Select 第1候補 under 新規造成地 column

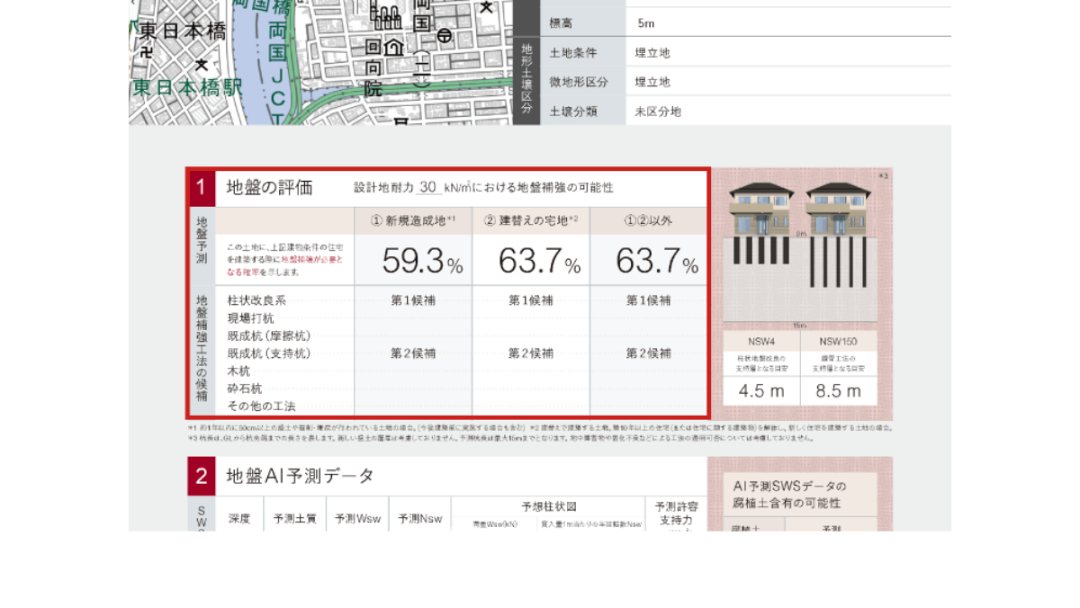coord(415,300)
